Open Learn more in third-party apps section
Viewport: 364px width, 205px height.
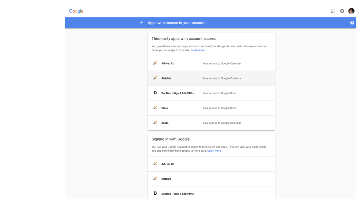click(198, 50)
